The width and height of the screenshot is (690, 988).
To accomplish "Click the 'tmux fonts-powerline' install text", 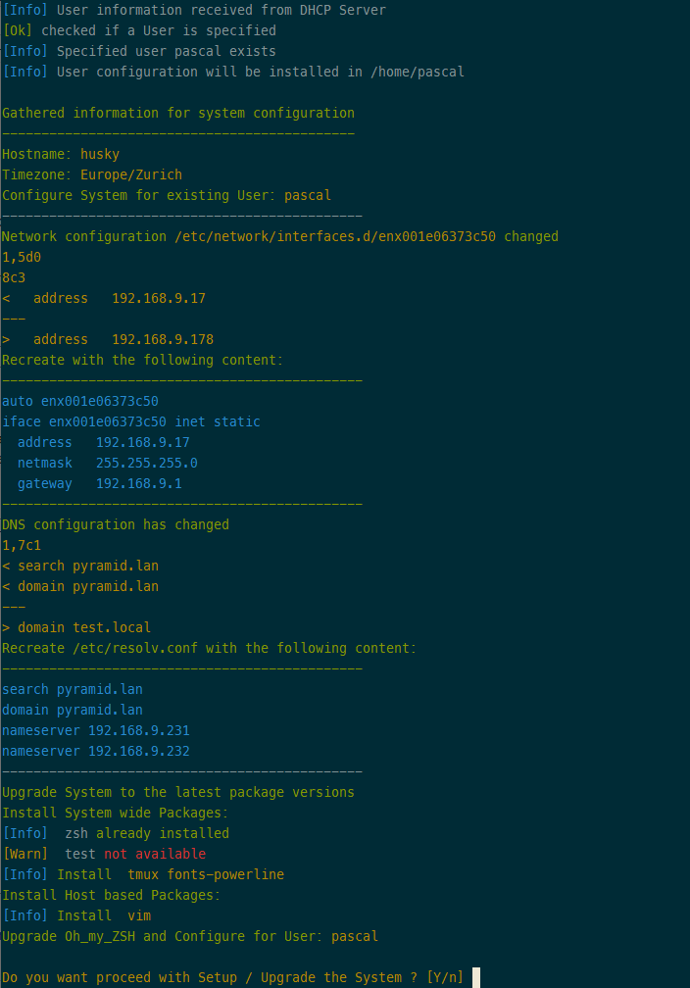I will point(206,874).
